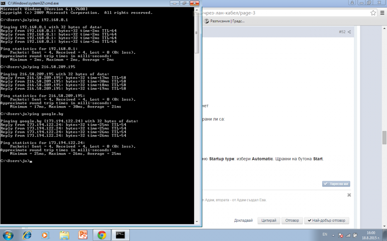Screen dimensions: 387x241
Task: Select the cmd.exe taskbar button
Action: click(120, 235)
